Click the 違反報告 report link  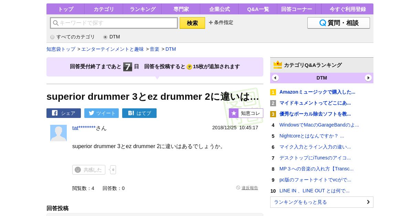(250, 188)
